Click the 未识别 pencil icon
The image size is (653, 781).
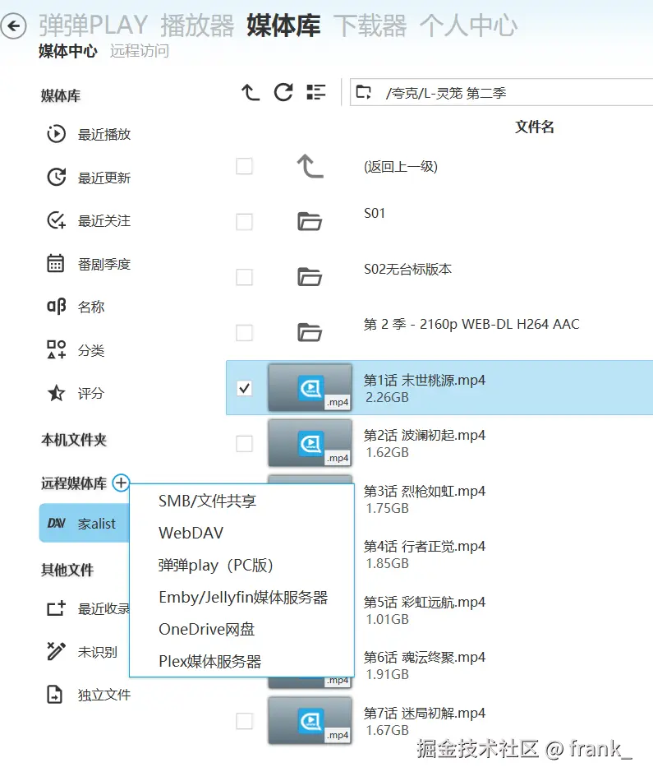(56, 651)
